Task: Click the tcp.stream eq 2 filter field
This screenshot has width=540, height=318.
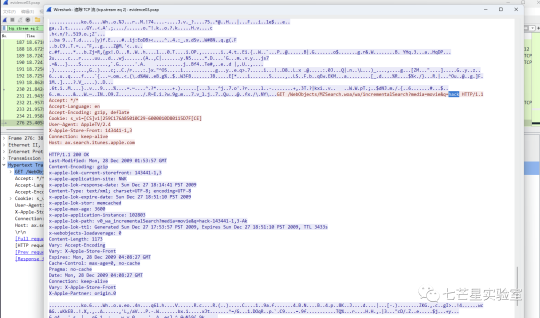Action: pos(25,28)
